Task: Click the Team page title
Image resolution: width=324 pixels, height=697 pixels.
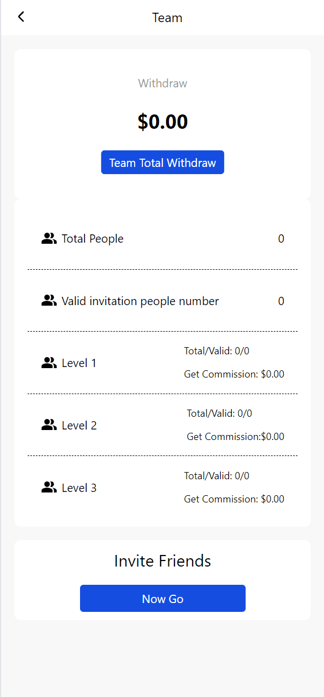Action: coord(167,18)
